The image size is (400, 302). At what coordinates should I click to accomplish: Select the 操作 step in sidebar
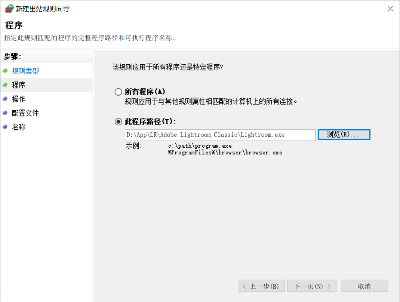pyautogui.click(x=19, y=99)
